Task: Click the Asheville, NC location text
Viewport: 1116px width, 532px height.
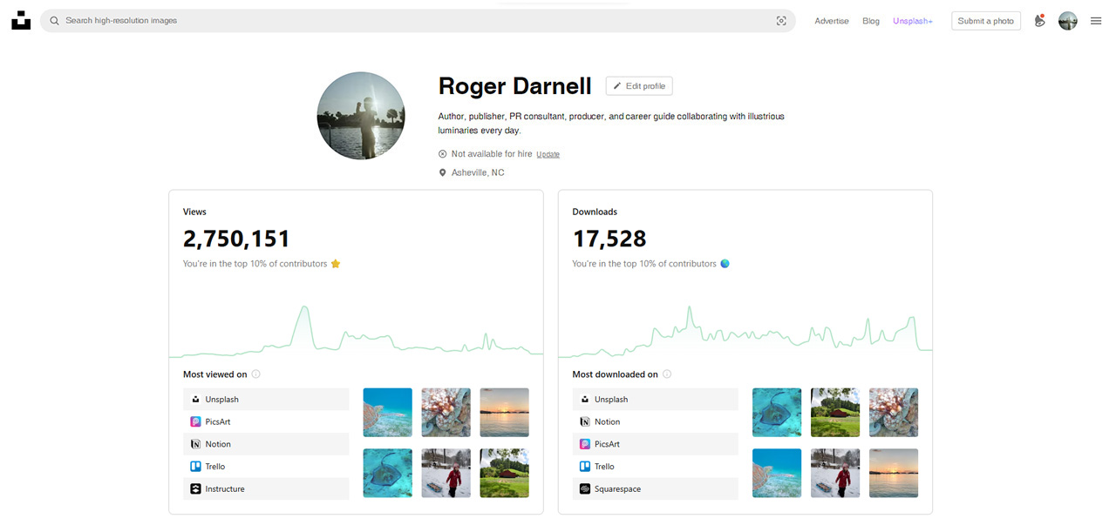Action: point(478,173)
